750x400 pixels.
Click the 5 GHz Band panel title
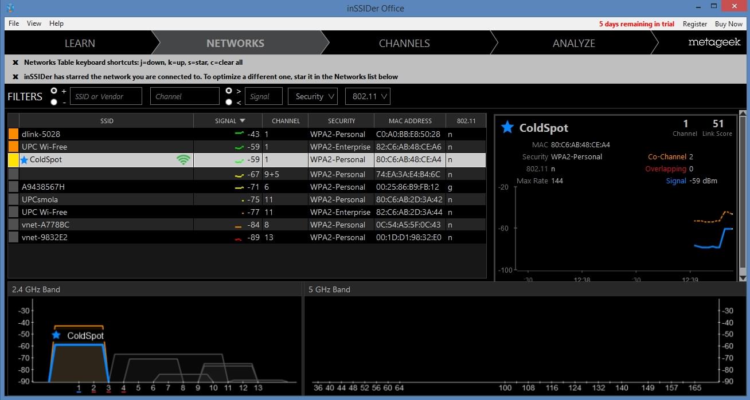point(329,289)
